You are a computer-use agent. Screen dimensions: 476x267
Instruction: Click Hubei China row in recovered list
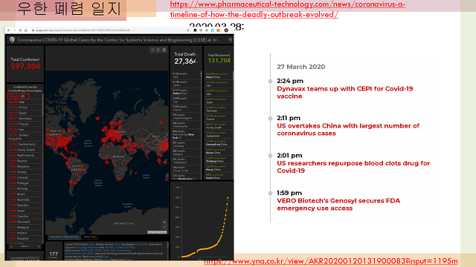pyautogui.click(x=219, y=76)
